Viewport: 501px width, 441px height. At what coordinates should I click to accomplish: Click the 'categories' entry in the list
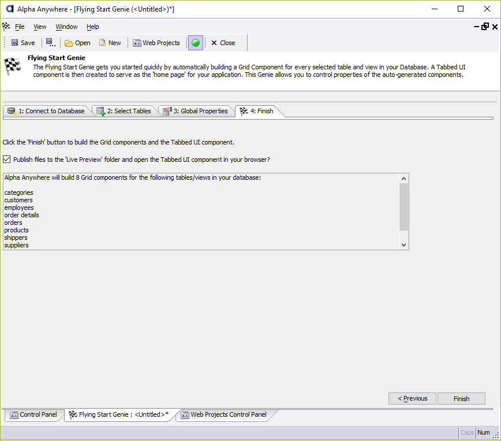(18, 192)
